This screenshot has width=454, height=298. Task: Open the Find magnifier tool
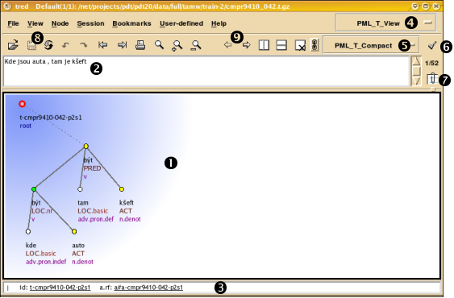[x=159, y=45]
